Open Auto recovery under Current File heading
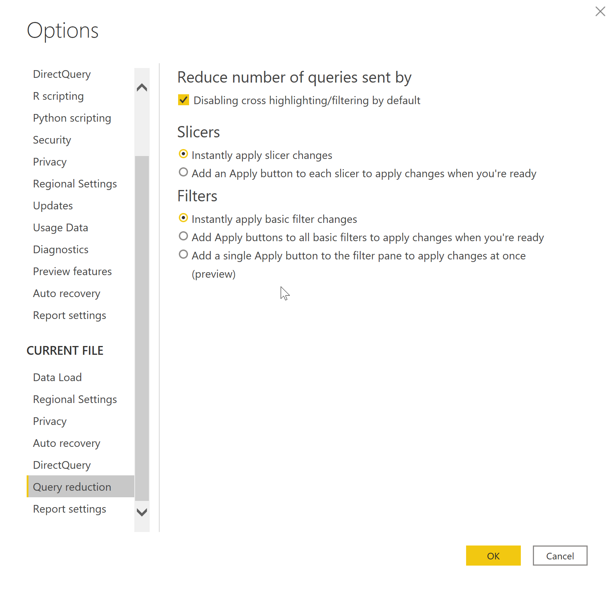 [66, 443]
